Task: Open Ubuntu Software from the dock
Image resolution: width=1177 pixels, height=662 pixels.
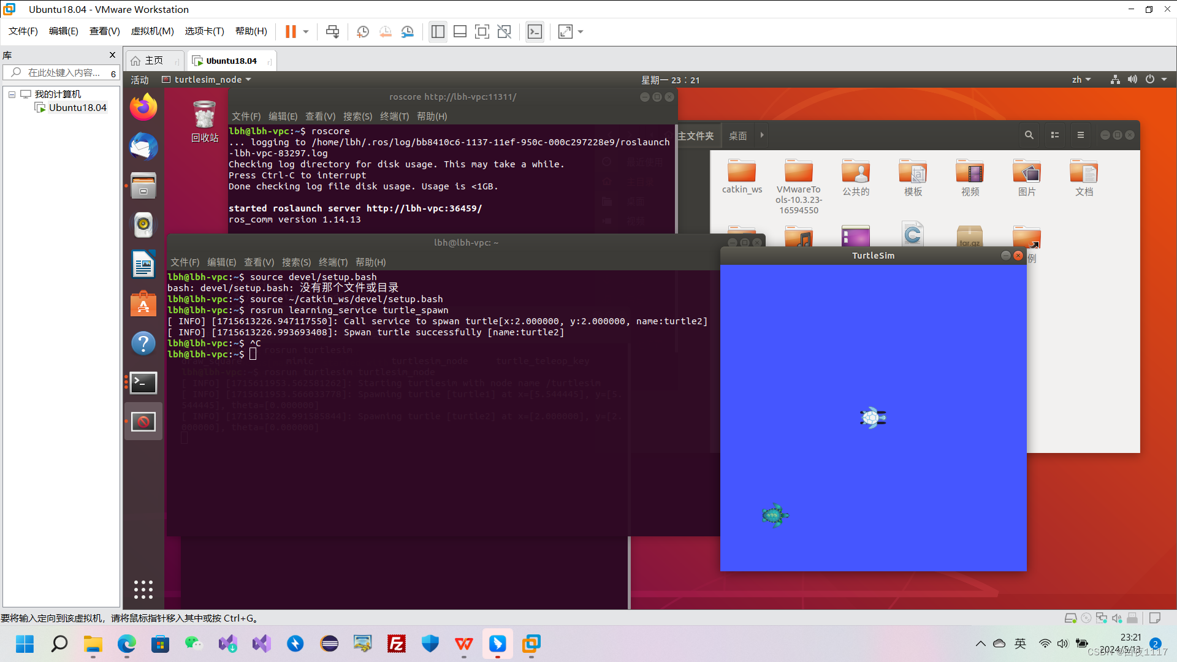Action: pyautogui.click(x=143, y=303)
